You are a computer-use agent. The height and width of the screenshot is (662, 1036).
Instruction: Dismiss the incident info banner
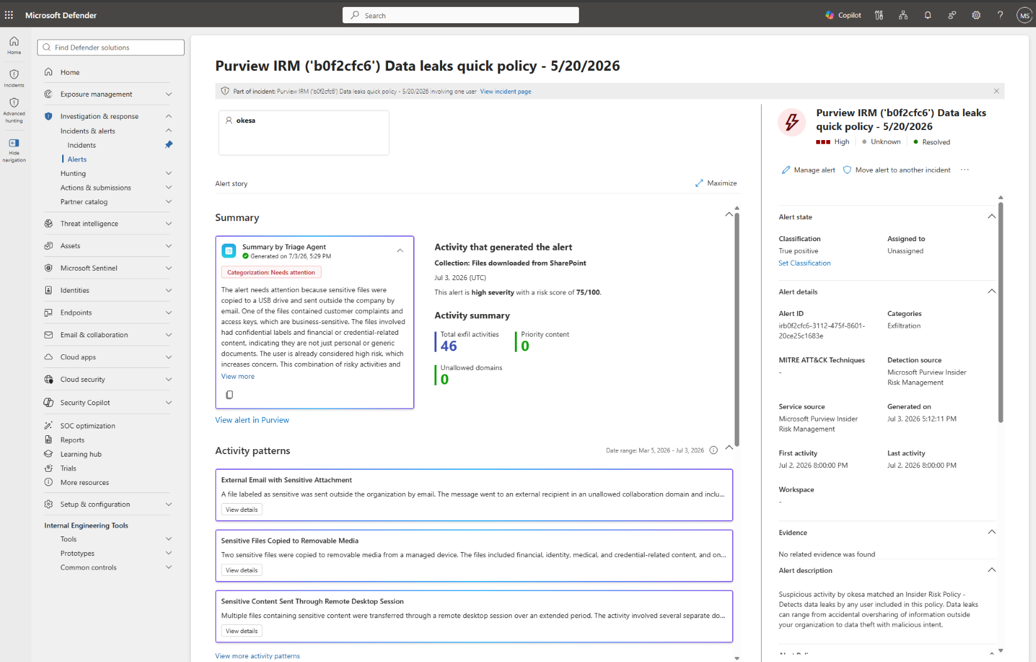(996, 91)
